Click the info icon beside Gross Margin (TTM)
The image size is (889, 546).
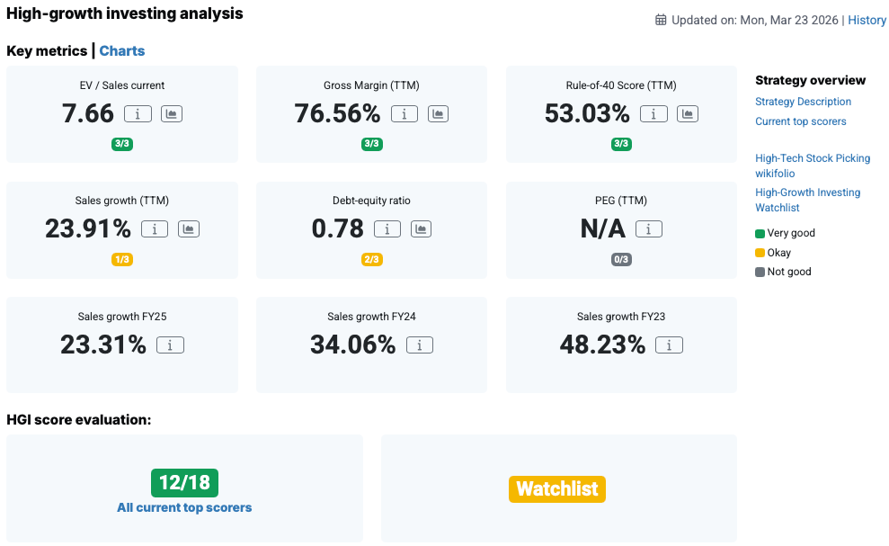pyautogui.click(x=404, y=114)
